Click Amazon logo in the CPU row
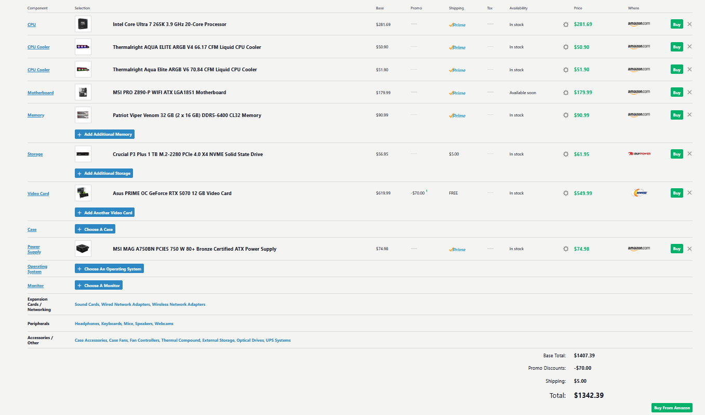This screenshot has width=705, height=415. [x=639, y=24]
